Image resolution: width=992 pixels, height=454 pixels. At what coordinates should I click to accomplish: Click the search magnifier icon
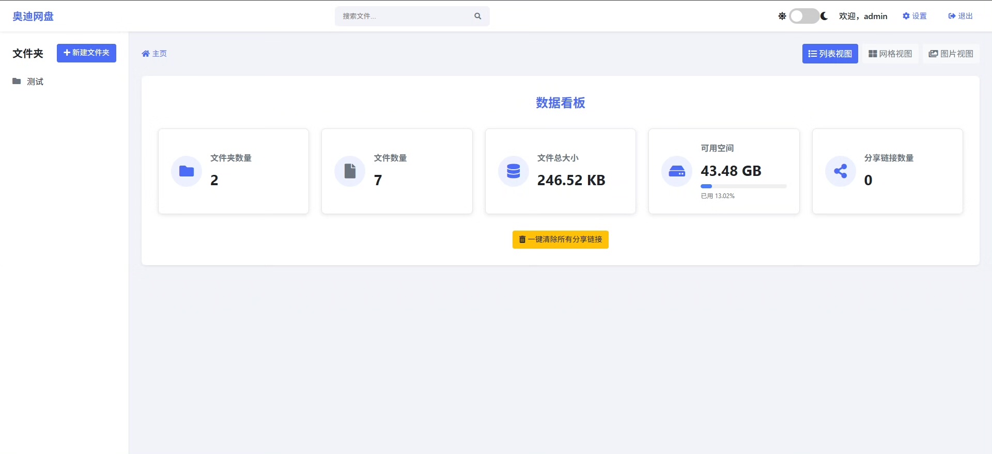pyautogui.click(x=478, y=16)
